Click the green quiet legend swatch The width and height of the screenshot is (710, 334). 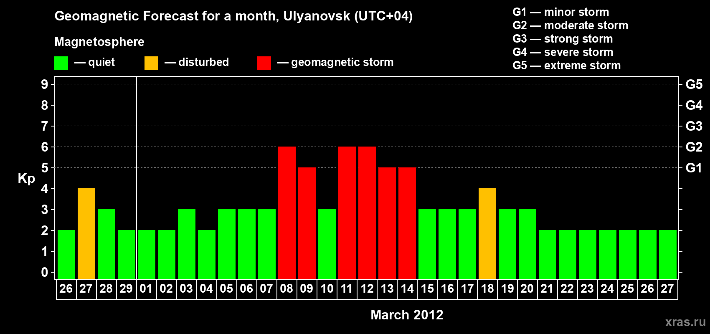[61, 63]
